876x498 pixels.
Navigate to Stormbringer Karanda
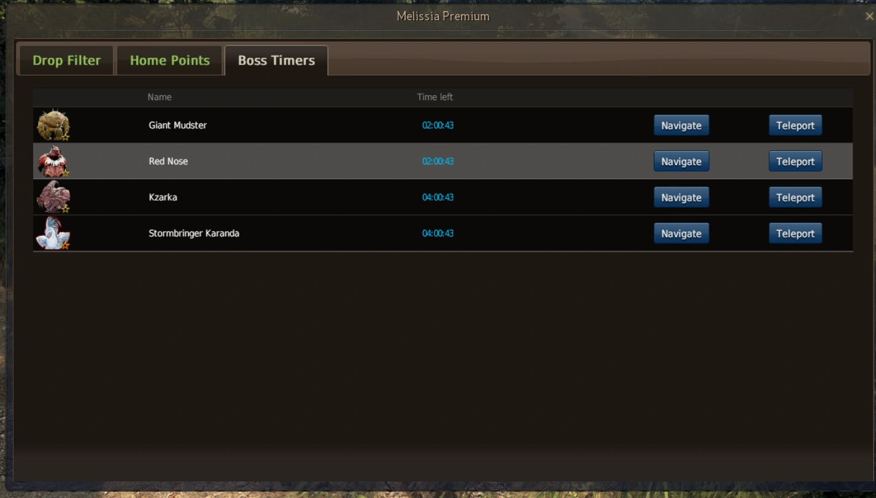click(x=681, y=233)
